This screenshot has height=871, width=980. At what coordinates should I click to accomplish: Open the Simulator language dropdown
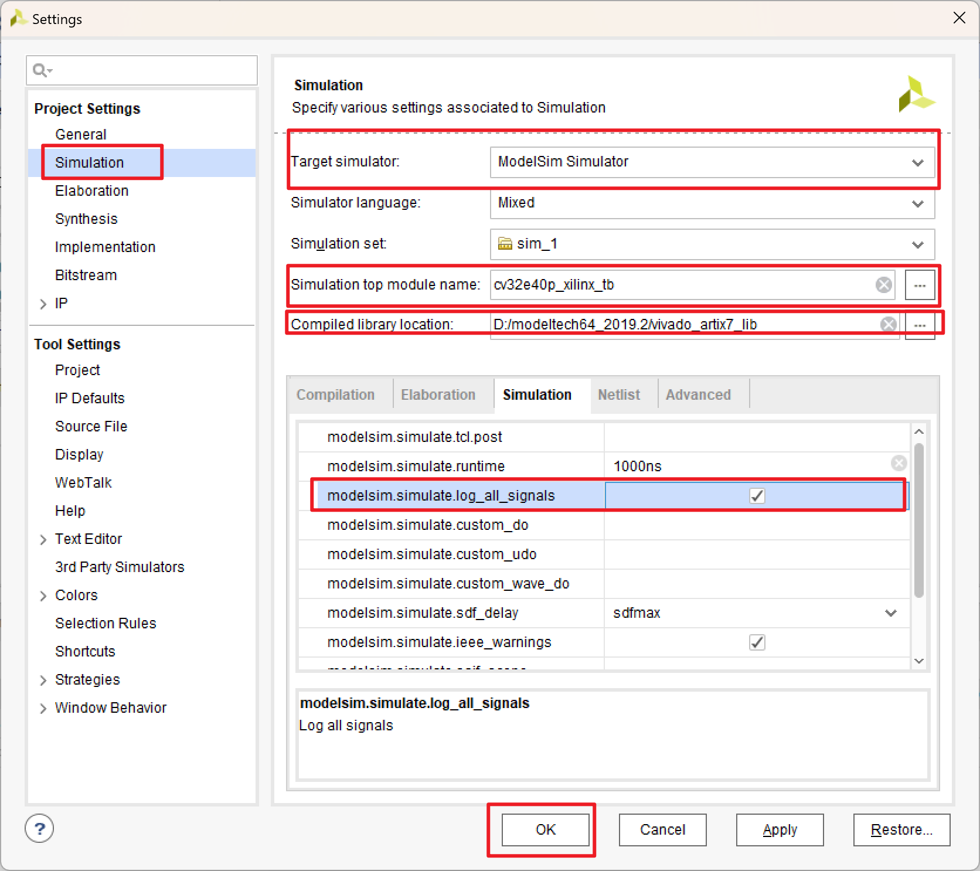click(x=917, y=203)
